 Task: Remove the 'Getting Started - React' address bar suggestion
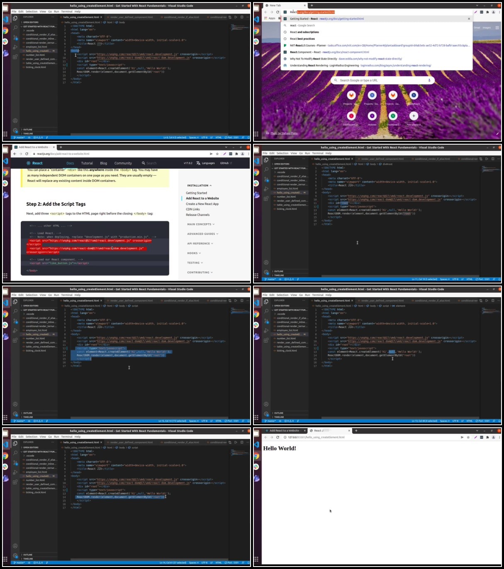[x=469, y=19]
